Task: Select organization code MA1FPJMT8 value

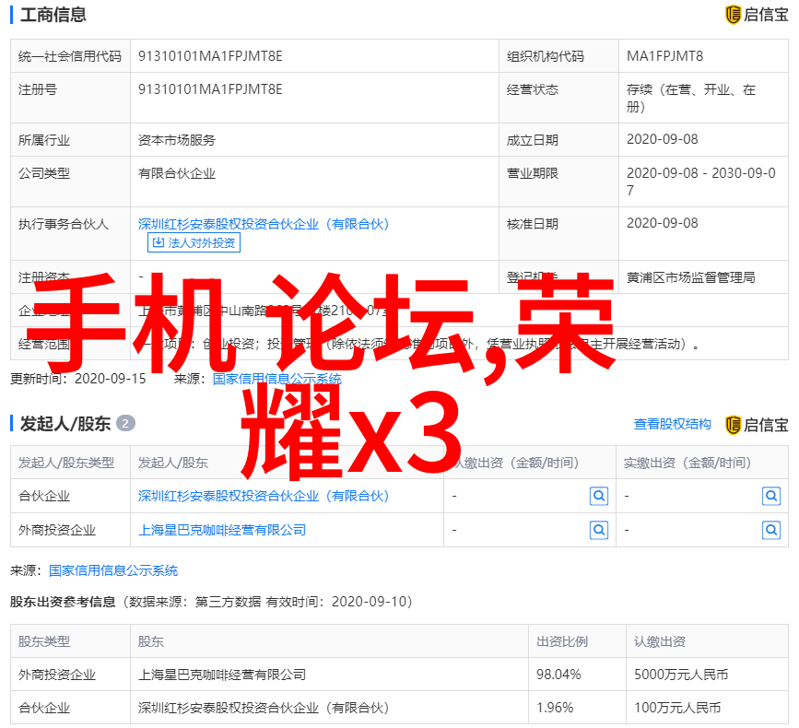Action: (x=664, y=56)
